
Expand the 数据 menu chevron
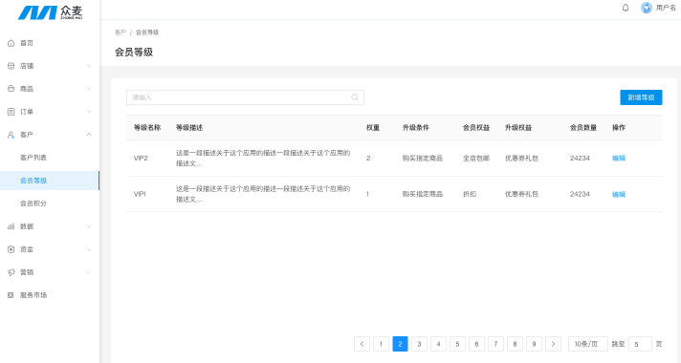(x=89, y=226)
